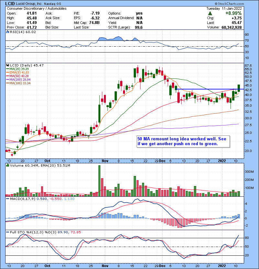Click the Open 41.81 value
The height and width of the screenshot is (269, 259).
point(32,13)
